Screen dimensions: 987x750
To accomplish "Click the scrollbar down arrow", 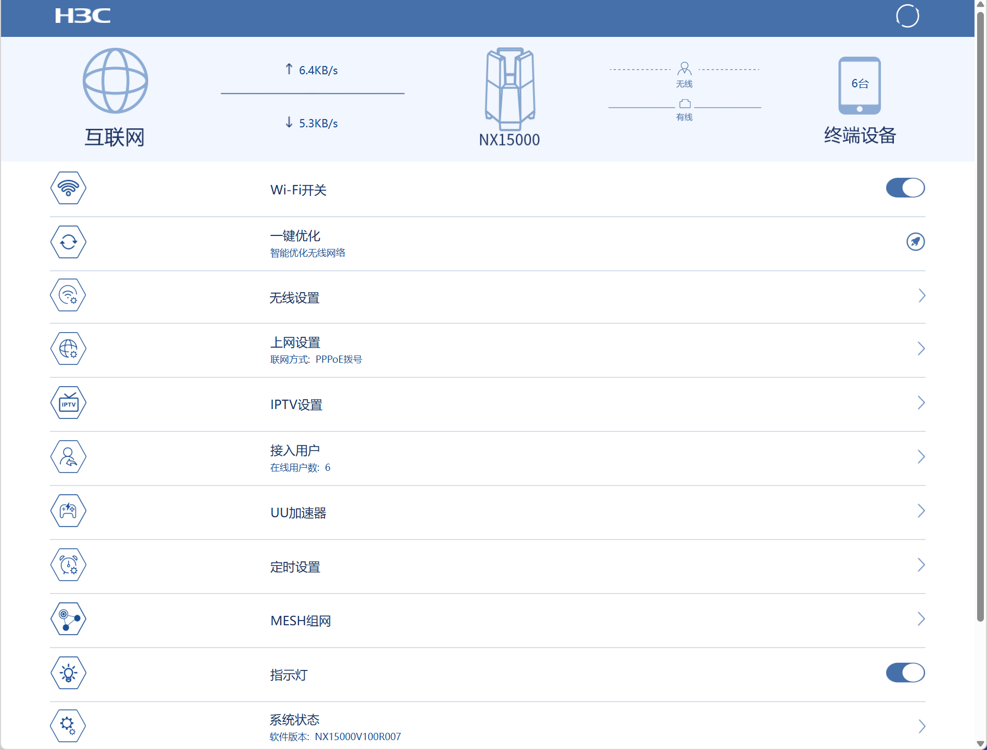I will [980, 744].
